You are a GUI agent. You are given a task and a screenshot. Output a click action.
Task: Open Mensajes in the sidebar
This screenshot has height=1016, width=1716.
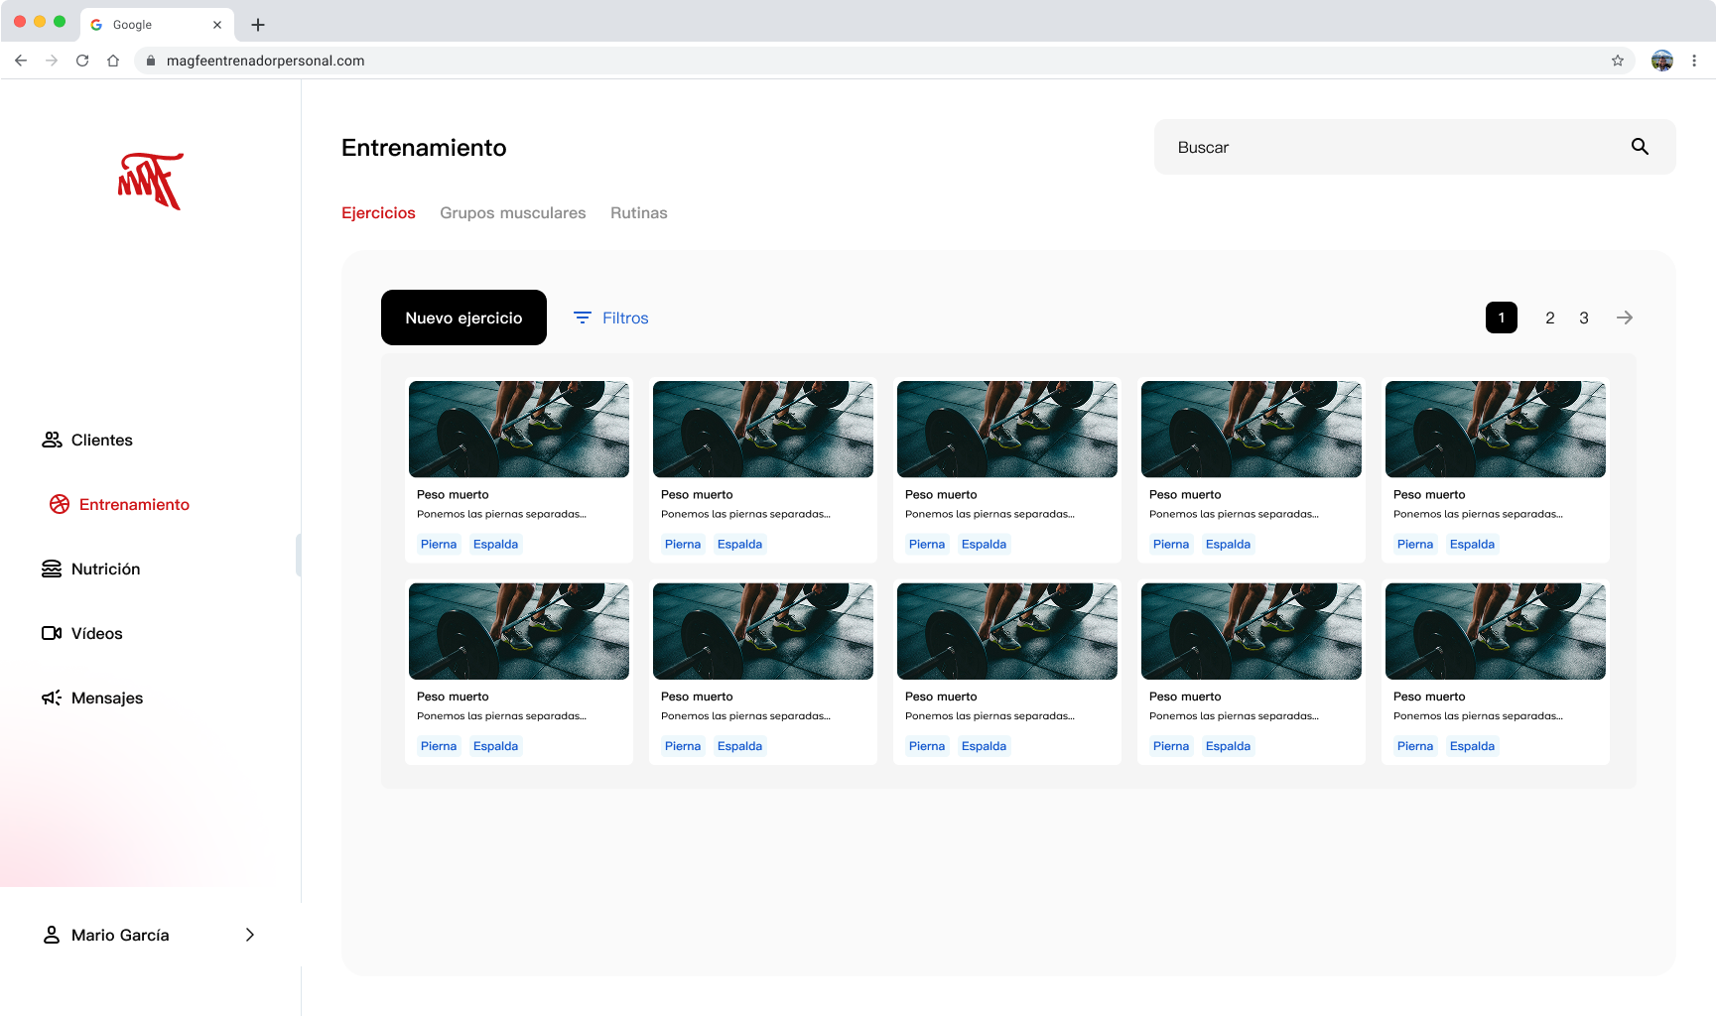[92, 698]
